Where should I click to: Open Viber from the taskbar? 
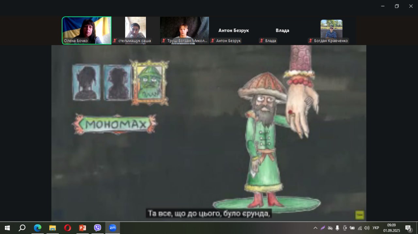(98, 228)
